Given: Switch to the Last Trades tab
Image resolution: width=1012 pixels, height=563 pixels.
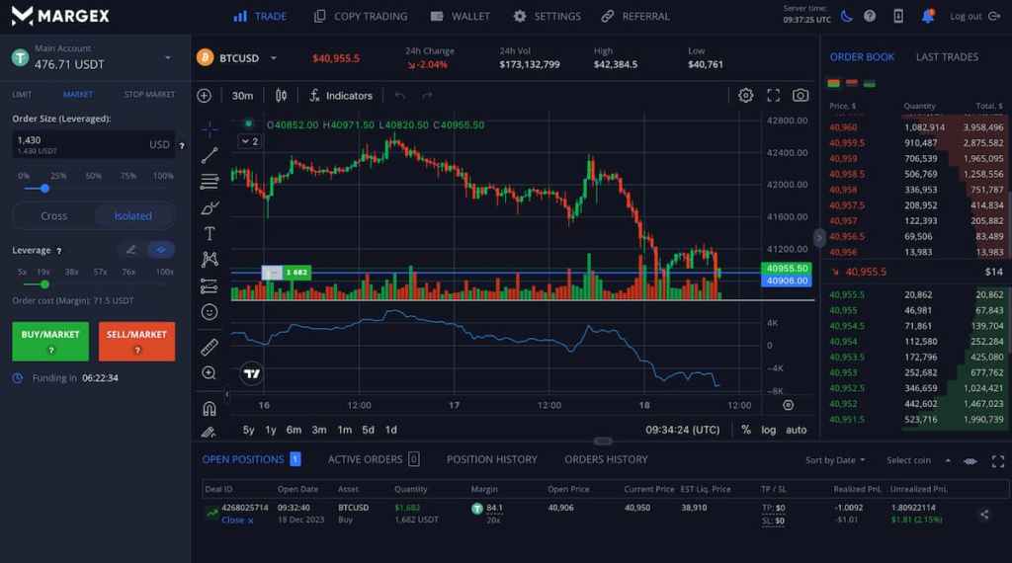Looking at the screenshot, I should click(946, 57).
